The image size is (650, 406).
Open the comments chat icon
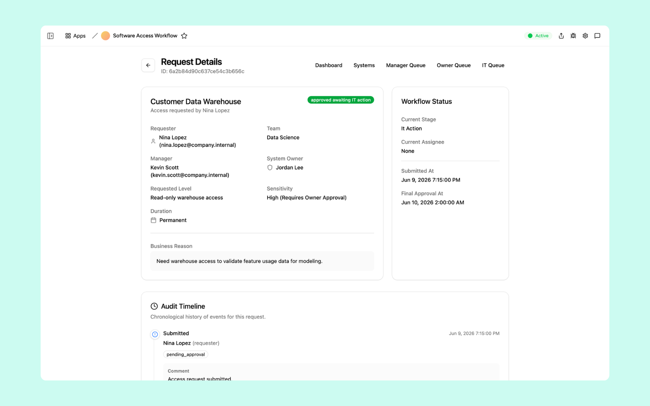[x=597, y=36]
